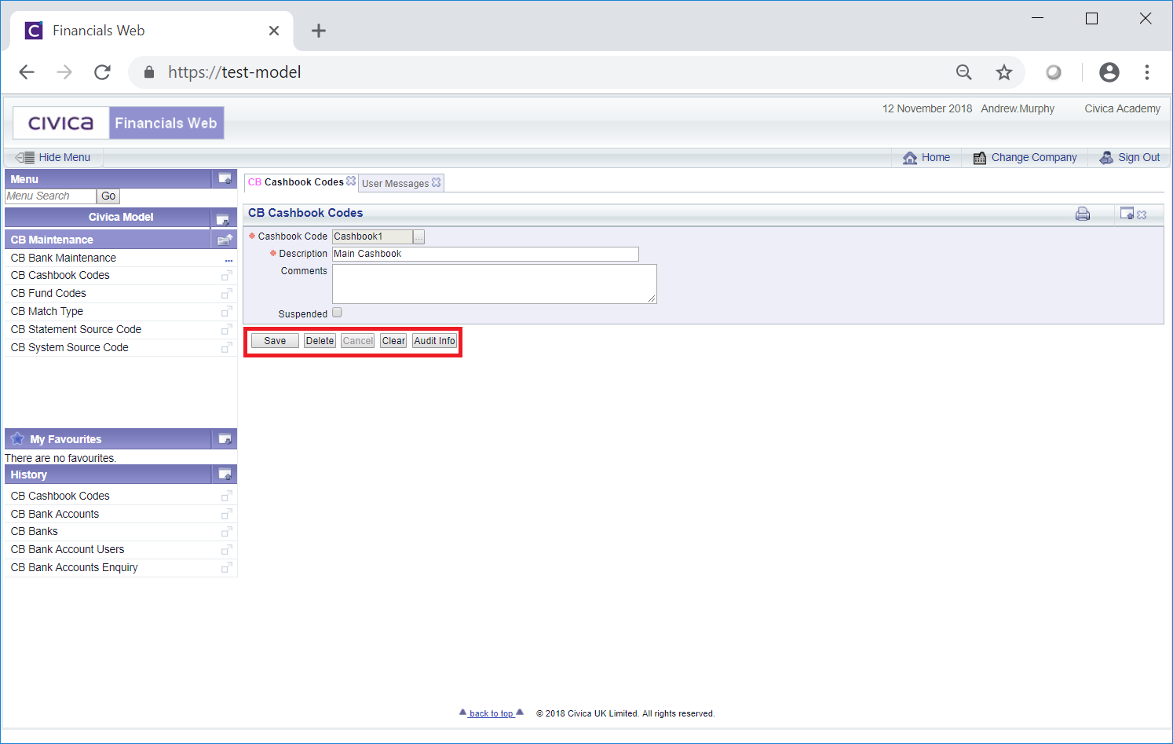Click the Cashbook Code field
Viewport: 1173px width, 744px height.
372,236
